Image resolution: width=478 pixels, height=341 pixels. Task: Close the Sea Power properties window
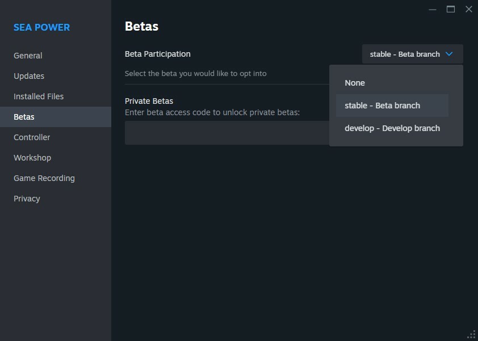(x=468, y=9)
